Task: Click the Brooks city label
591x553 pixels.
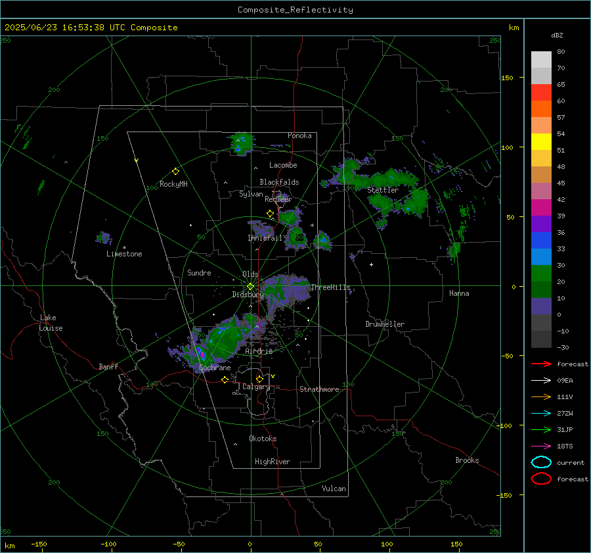Action: point(467,460)
